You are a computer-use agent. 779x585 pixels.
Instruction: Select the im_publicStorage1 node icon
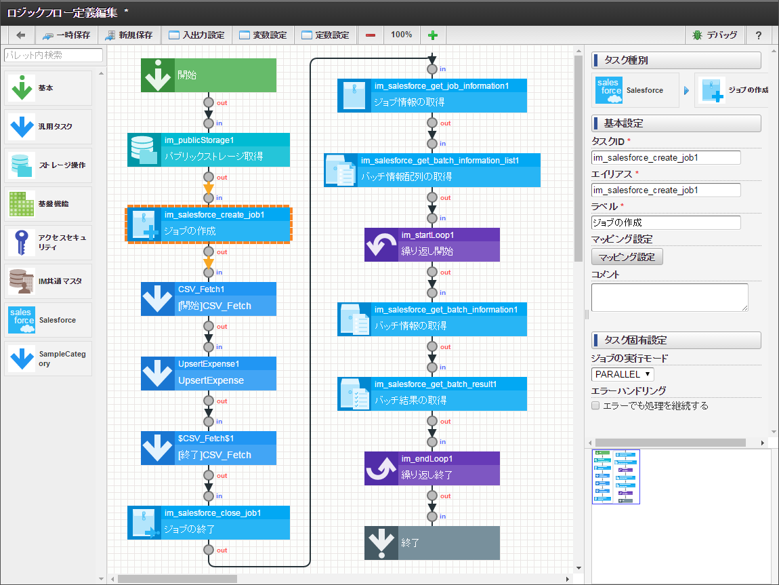click(144, 150)
